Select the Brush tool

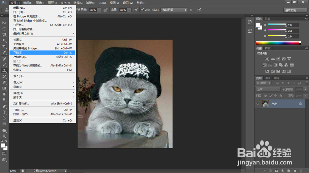(x=4, y=65)
